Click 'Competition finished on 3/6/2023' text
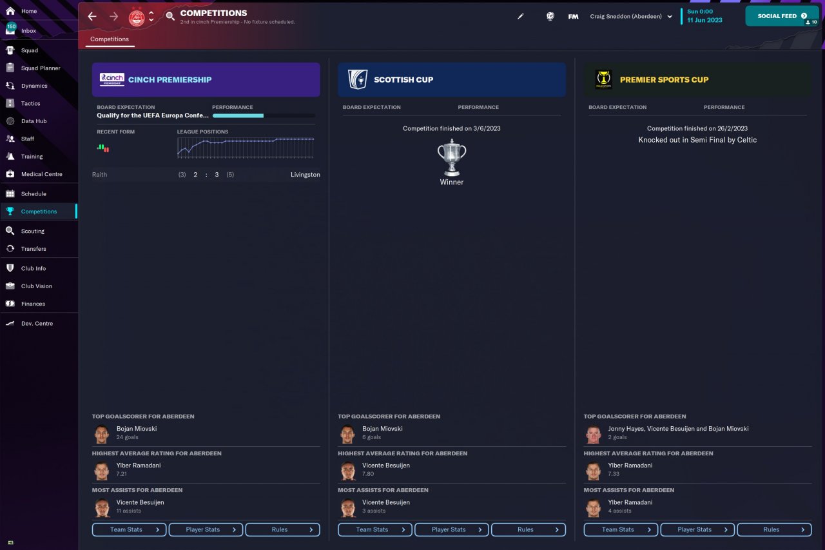Viewport: 825px width, 550px height. 452,128
